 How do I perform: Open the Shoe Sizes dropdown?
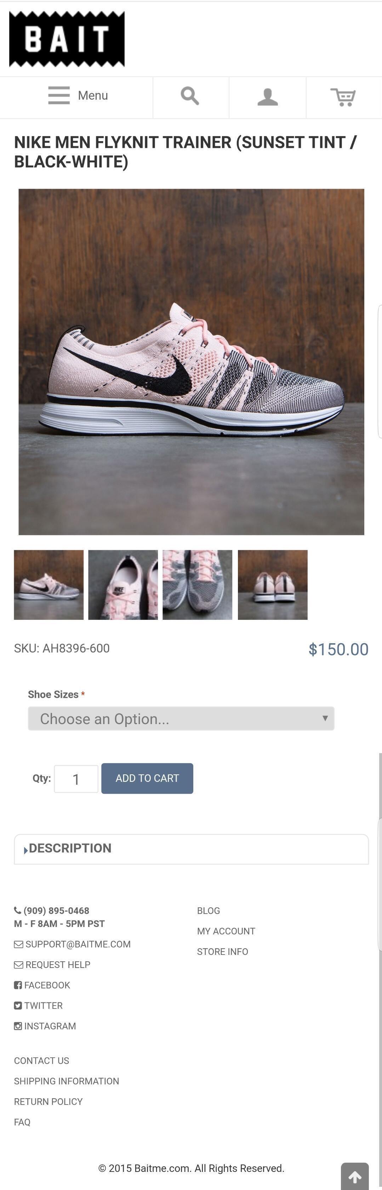[x=181, y=718]
